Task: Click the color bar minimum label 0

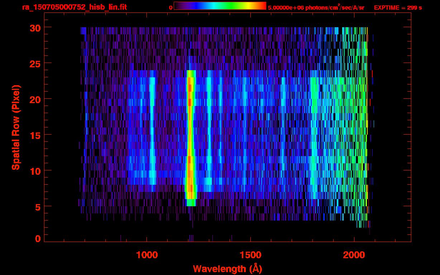Action: click(171, 8)
